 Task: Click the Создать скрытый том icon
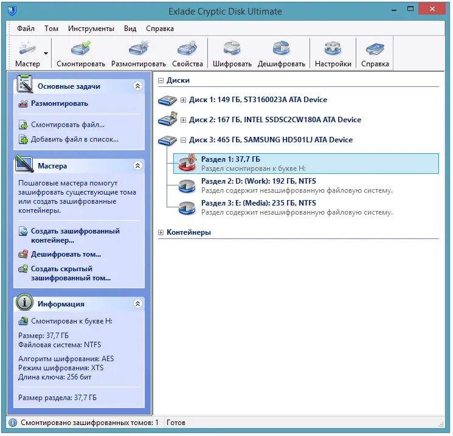(x=23, y=269)
